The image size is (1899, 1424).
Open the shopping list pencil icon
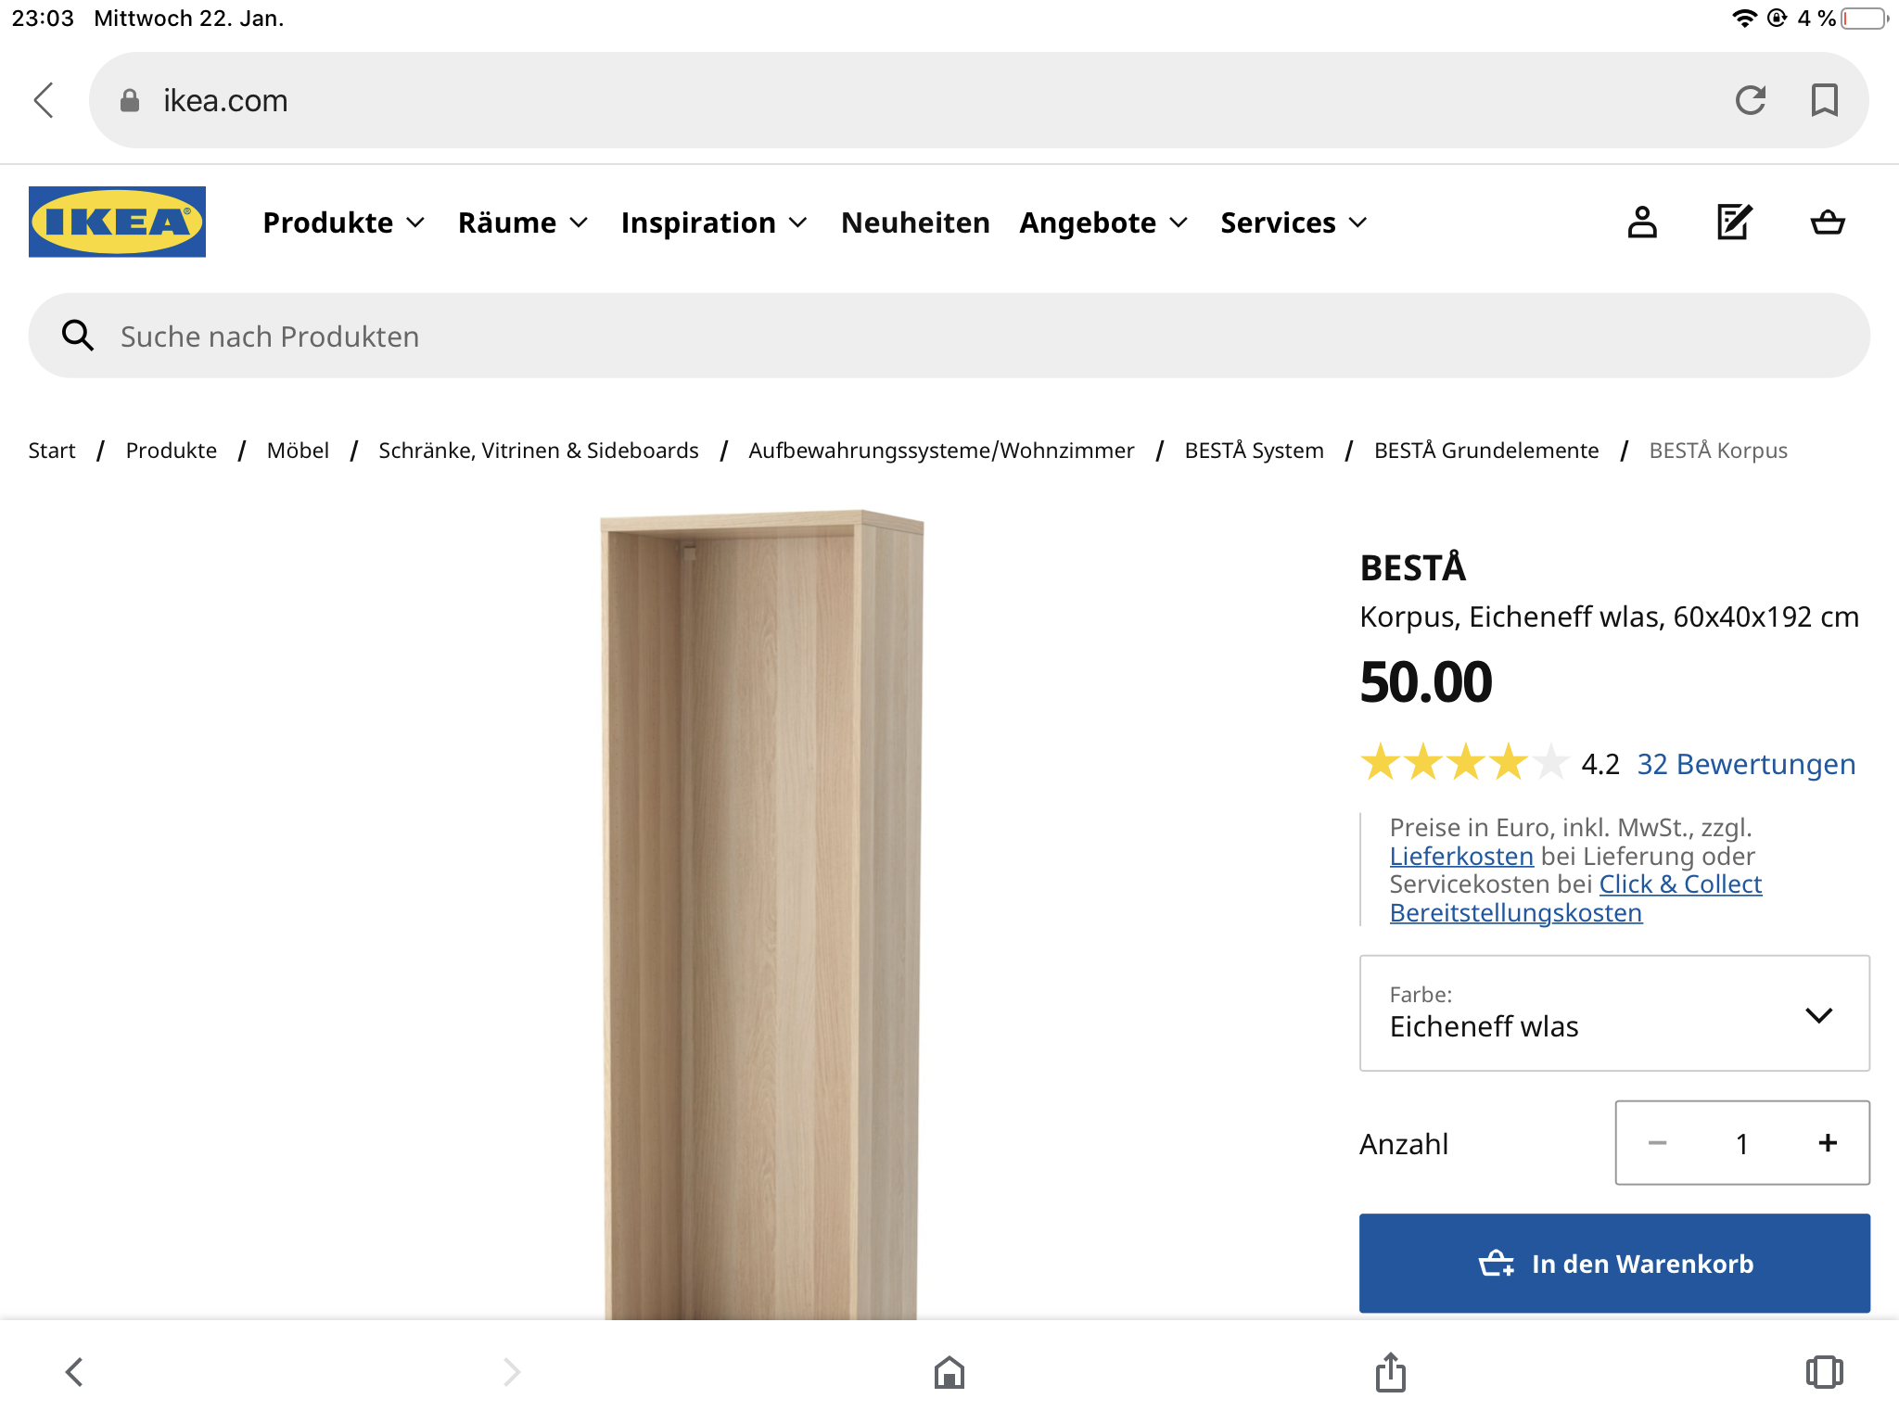[1734, 222]
